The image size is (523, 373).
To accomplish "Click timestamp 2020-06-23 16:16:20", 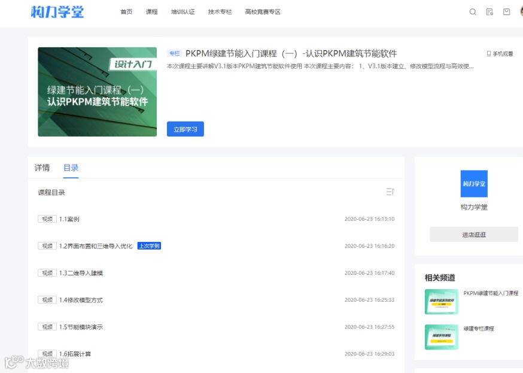I will point(369,246).
